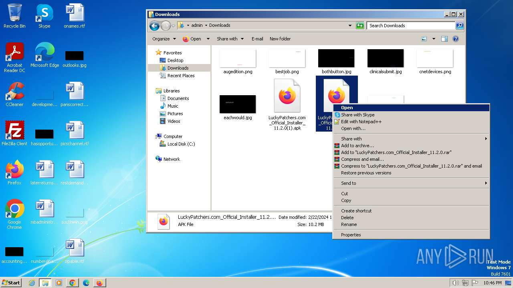Choose Compress and email... entry

pos(411,159)
